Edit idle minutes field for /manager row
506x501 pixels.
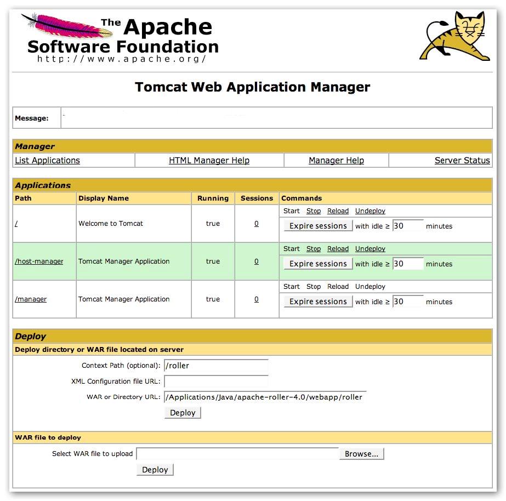408,301
